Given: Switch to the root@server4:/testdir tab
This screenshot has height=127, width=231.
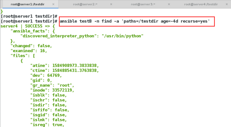Looking at the screenshot, I should tap(201, 4).
